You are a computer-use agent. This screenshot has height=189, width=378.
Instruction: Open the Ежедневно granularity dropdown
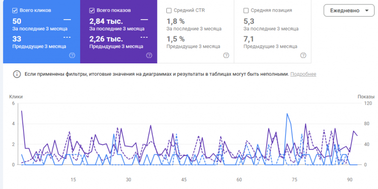[349, 11]
